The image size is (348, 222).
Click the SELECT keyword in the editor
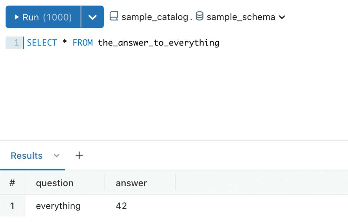42,43
